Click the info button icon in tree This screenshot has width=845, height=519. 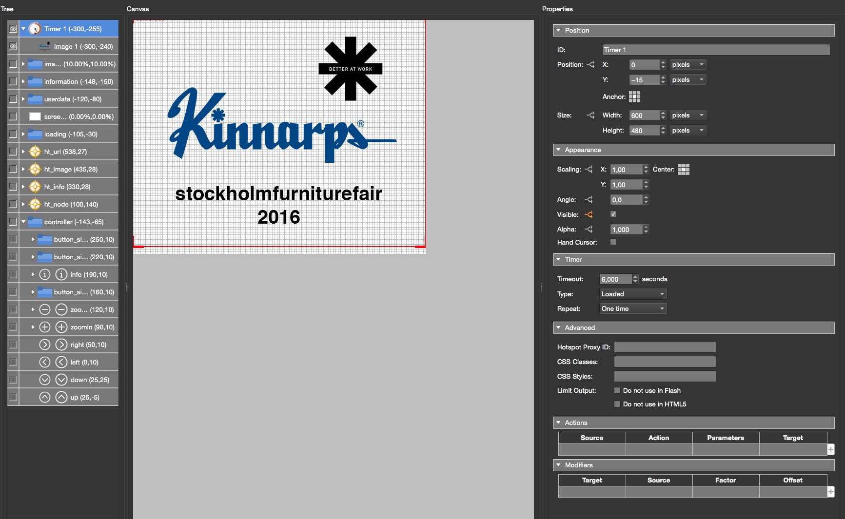point(45,274)
